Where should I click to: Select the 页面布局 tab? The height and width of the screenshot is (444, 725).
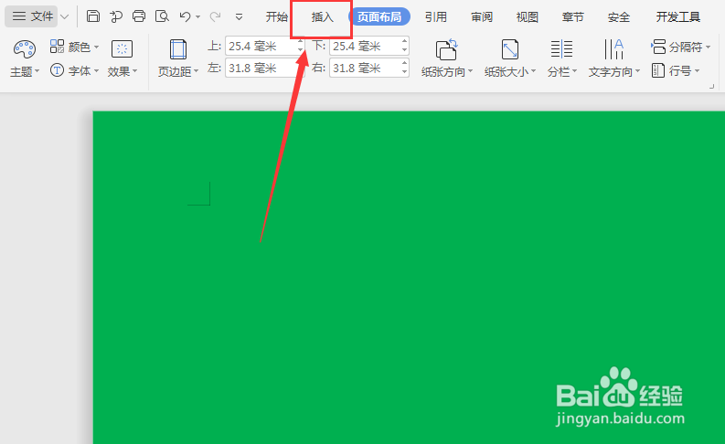pyautogui.click(x=379, y=17)
